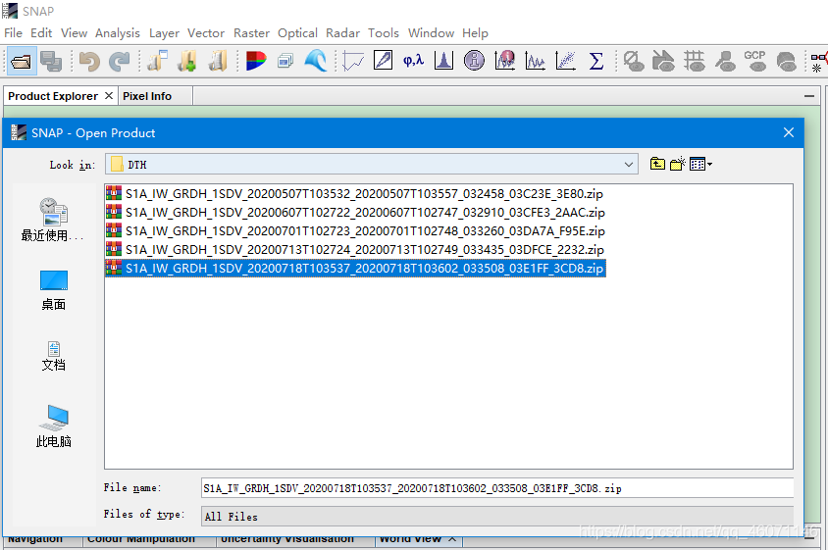This screenshot has width=828, height=550.
Task: Open the Raster menu
Action: click(251, 32)
